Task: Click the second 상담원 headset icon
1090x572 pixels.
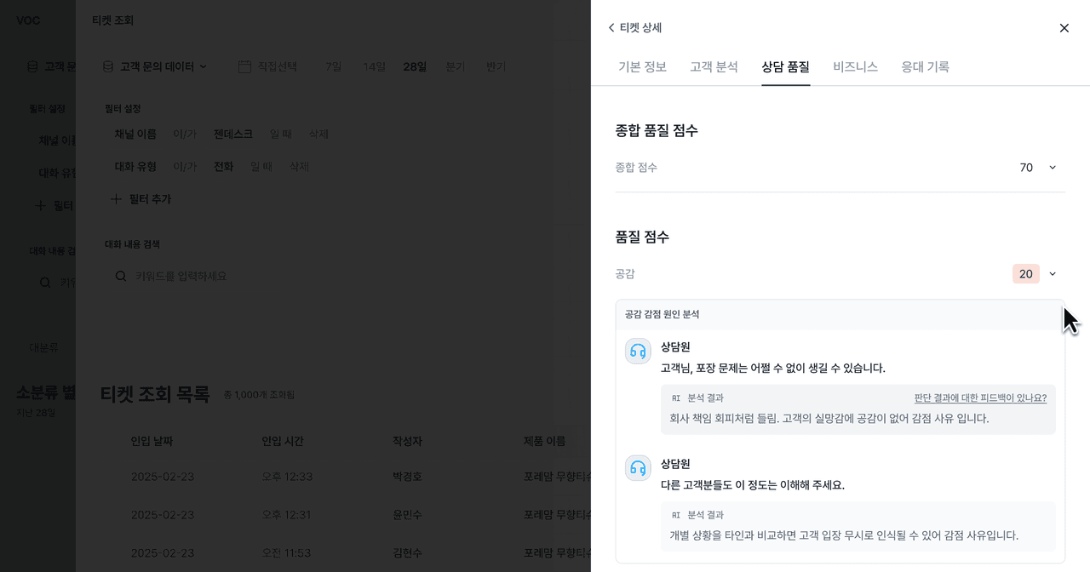Action: (638, 468)
